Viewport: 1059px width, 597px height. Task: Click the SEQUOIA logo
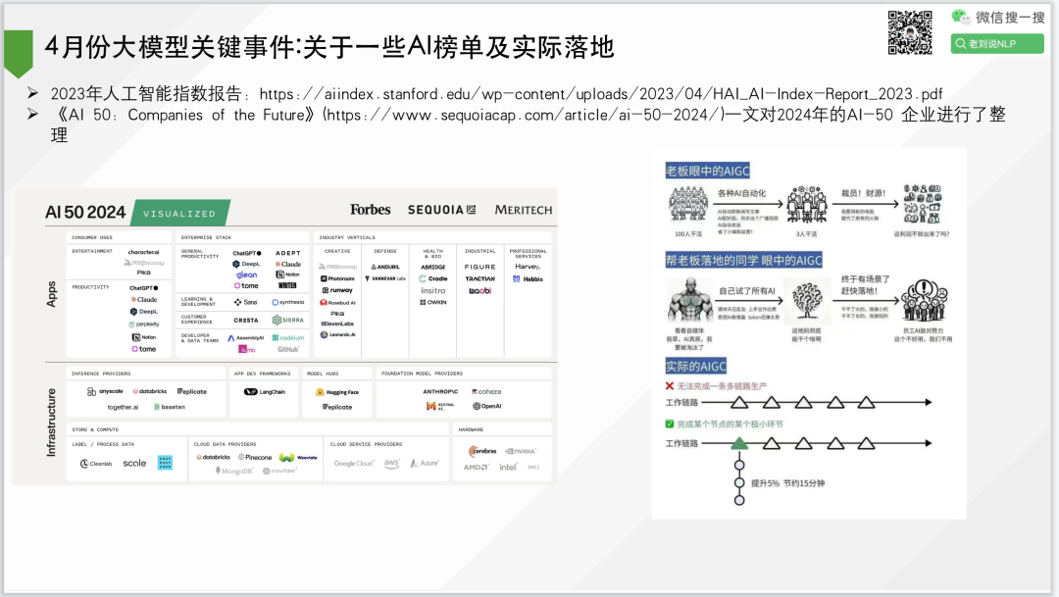(x=441, y=210)
